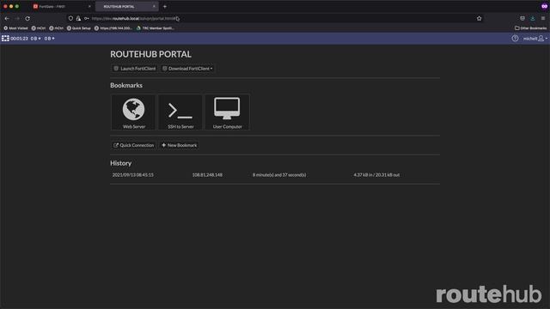Click the '8 minute(s) and 37 second(s)' duration
The width and height of the screenshot is (550, 309).
tap(279, 175)
